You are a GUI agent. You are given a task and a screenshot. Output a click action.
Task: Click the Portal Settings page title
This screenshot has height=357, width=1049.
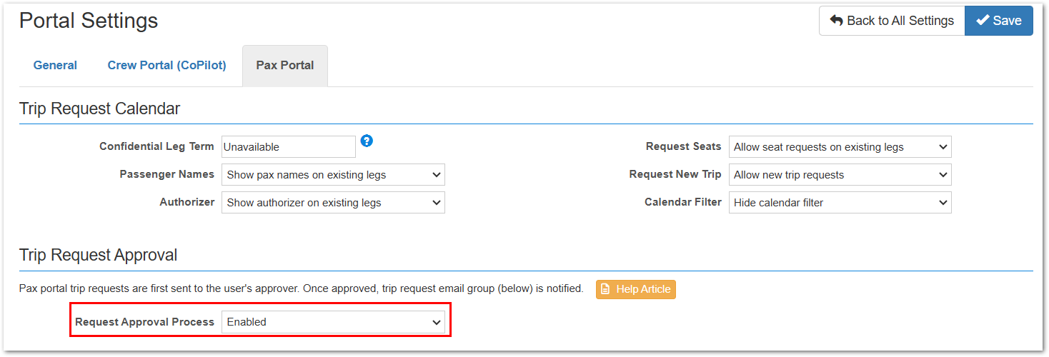(89, 20)
